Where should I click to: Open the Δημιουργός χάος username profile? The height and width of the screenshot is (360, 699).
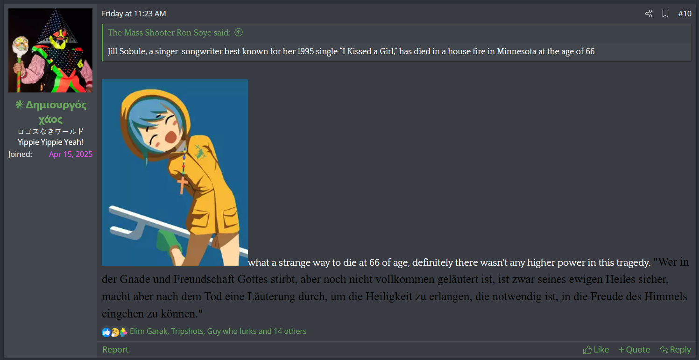(x=50, y=112)
